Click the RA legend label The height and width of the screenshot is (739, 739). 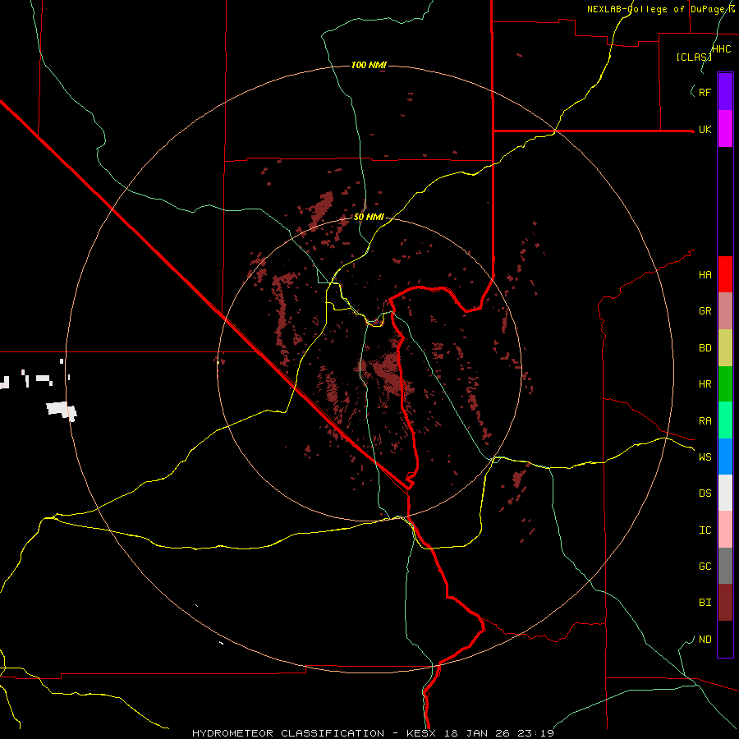pos(705,421)
